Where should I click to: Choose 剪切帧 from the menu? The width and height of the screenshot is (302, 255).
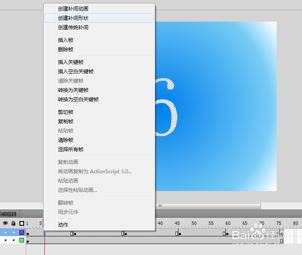(x=99, y=112)
